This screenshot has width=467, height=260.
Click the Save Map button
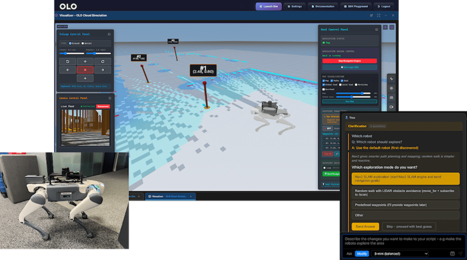[x=349, y=101]
